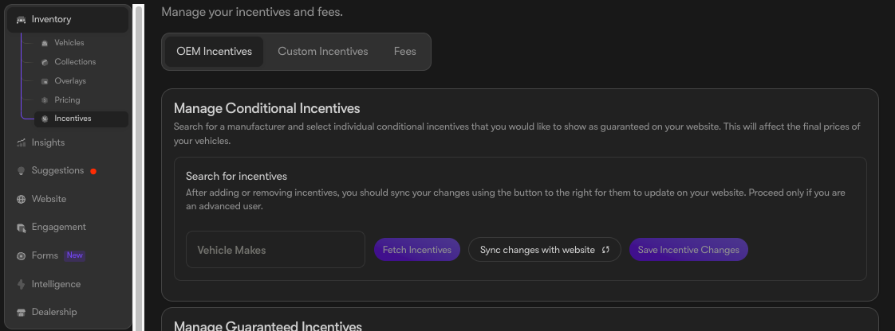895x331 pixels.
Task: Select the OEM Incentives tab
Action: tap(214, 52)
